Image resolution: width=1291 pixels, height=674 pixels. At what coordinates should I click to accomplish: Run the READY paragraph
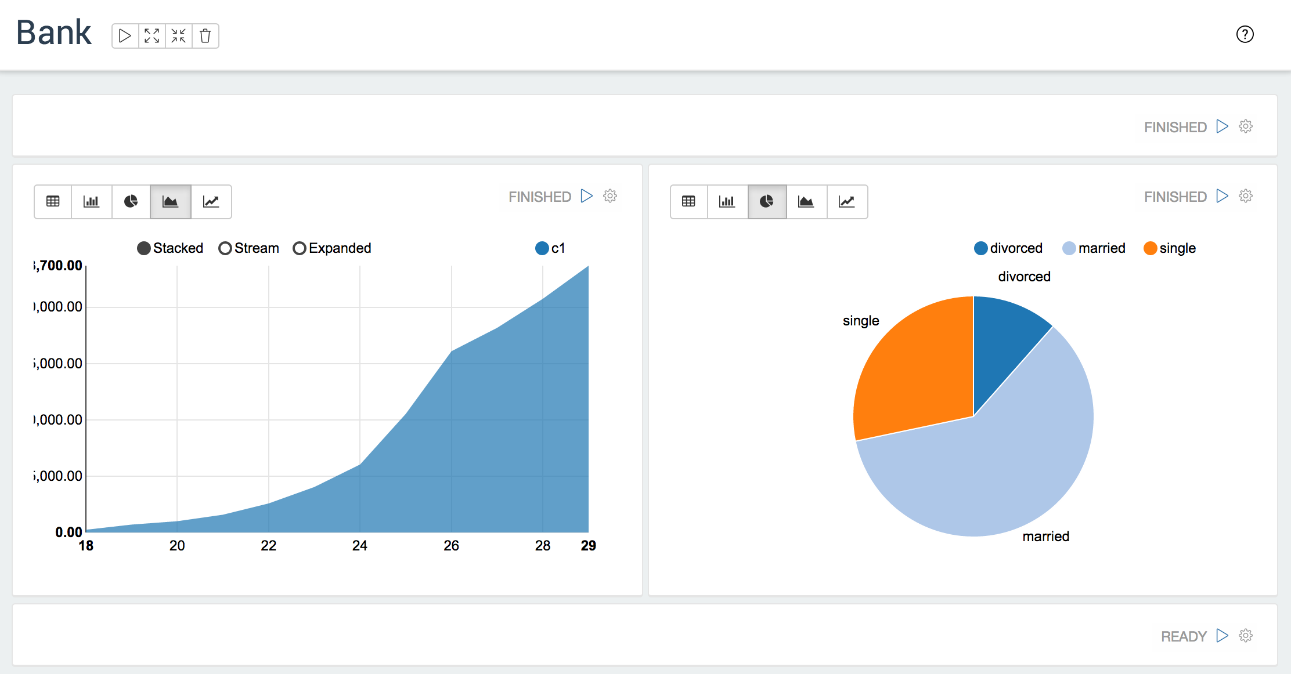tap(1223, 636)
